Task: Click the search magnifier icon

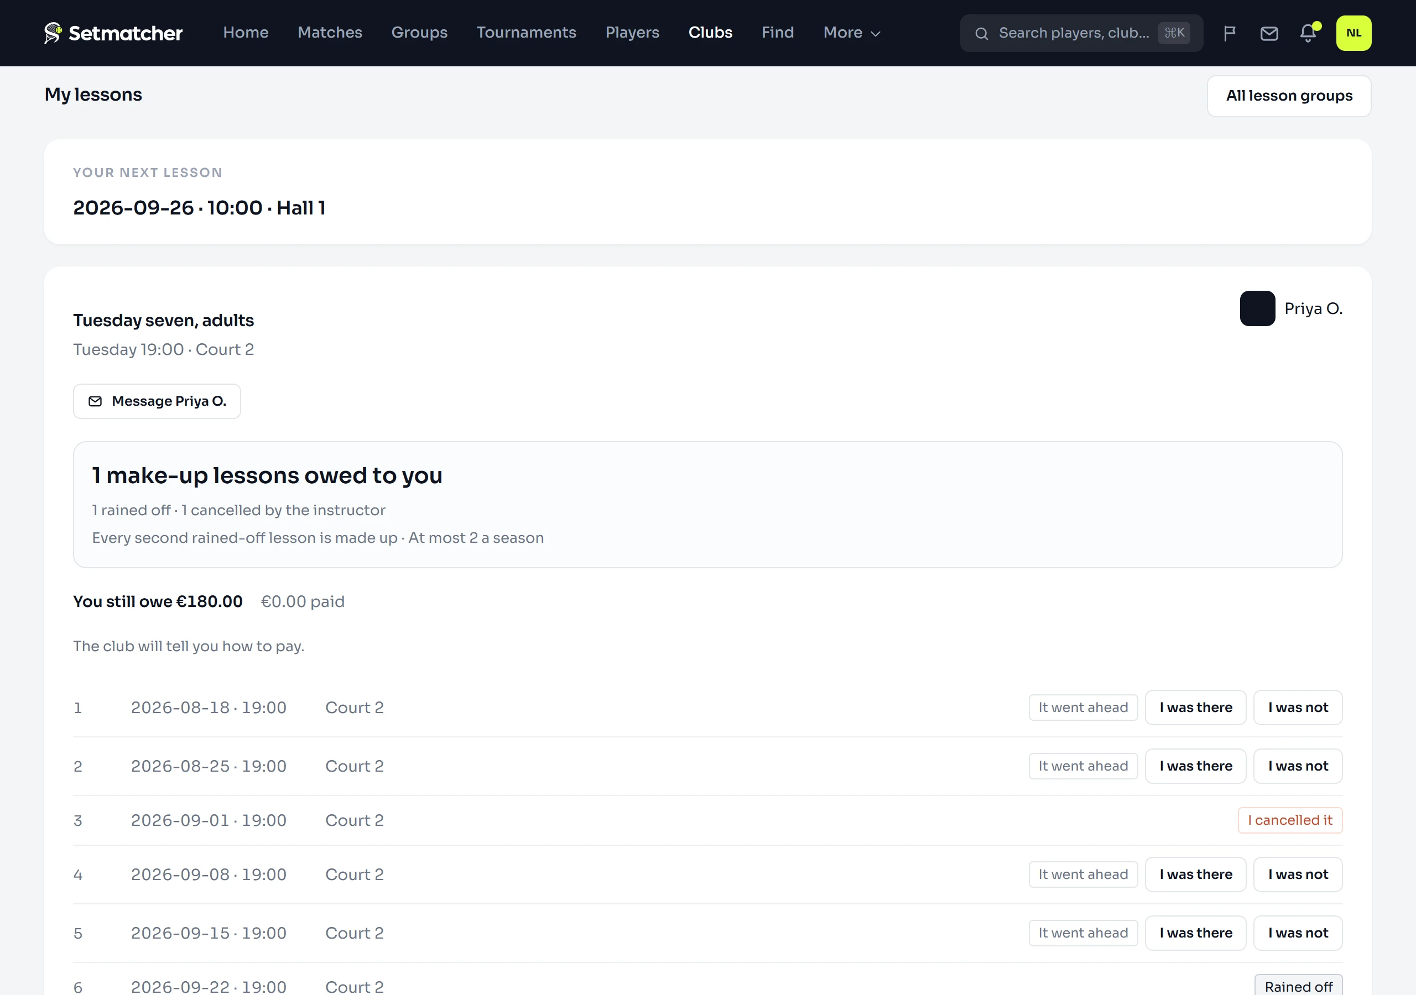Action: [981, 33]
